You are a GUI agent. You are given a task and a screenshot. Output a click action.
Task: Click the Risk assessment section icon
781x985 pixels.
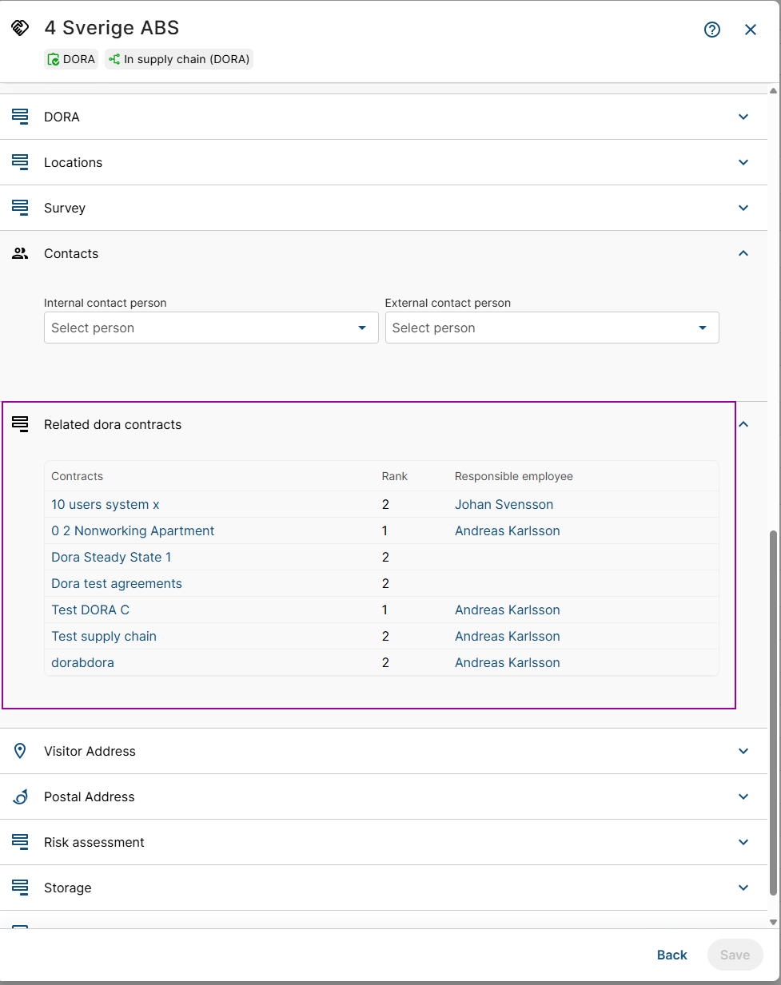pyautogui.click(x=20, y=842)
